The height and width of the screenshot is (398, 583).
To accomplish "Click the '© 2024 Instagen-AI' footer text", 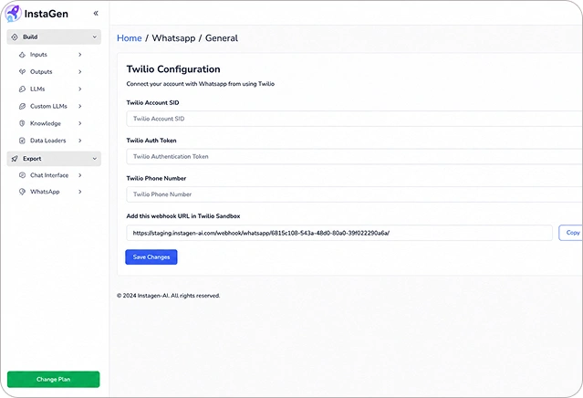I will coord(169,296).
